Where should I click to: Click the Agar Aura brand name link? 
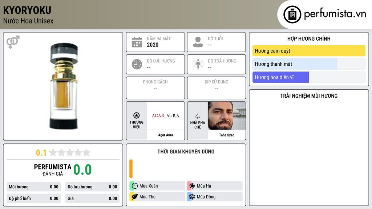coord(166,135)
